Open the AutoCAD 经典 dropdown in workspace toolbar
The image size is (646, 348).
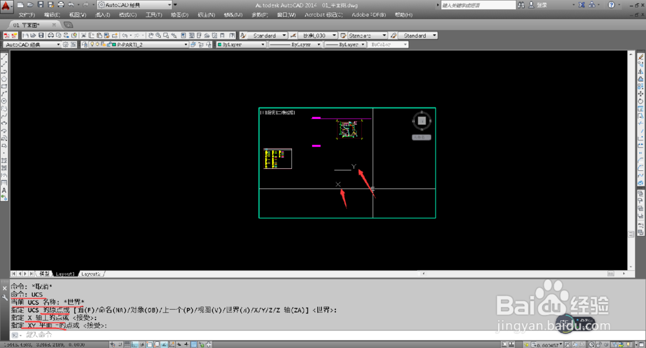tap(32, 45)
